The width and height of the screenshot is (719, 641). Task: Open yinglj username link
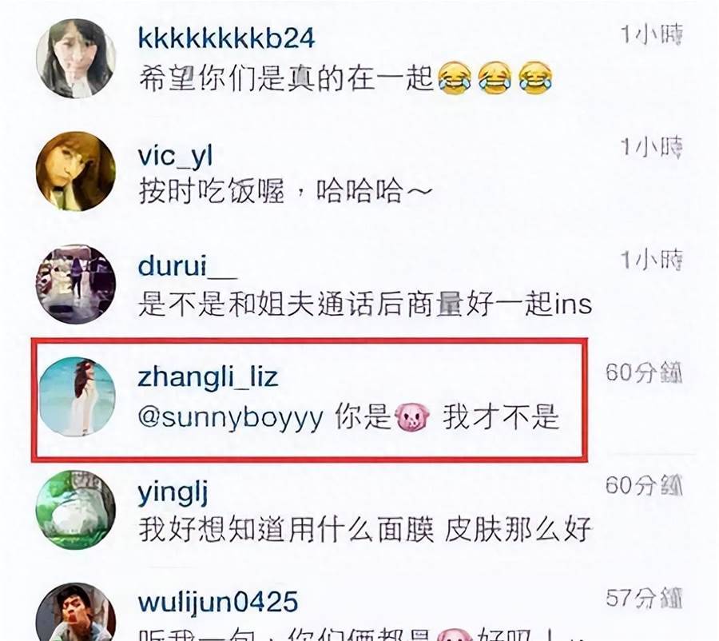click(x=173, y=493)
